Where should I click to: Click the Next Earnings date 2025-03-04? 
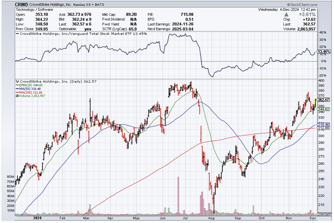tap(183, 29)
